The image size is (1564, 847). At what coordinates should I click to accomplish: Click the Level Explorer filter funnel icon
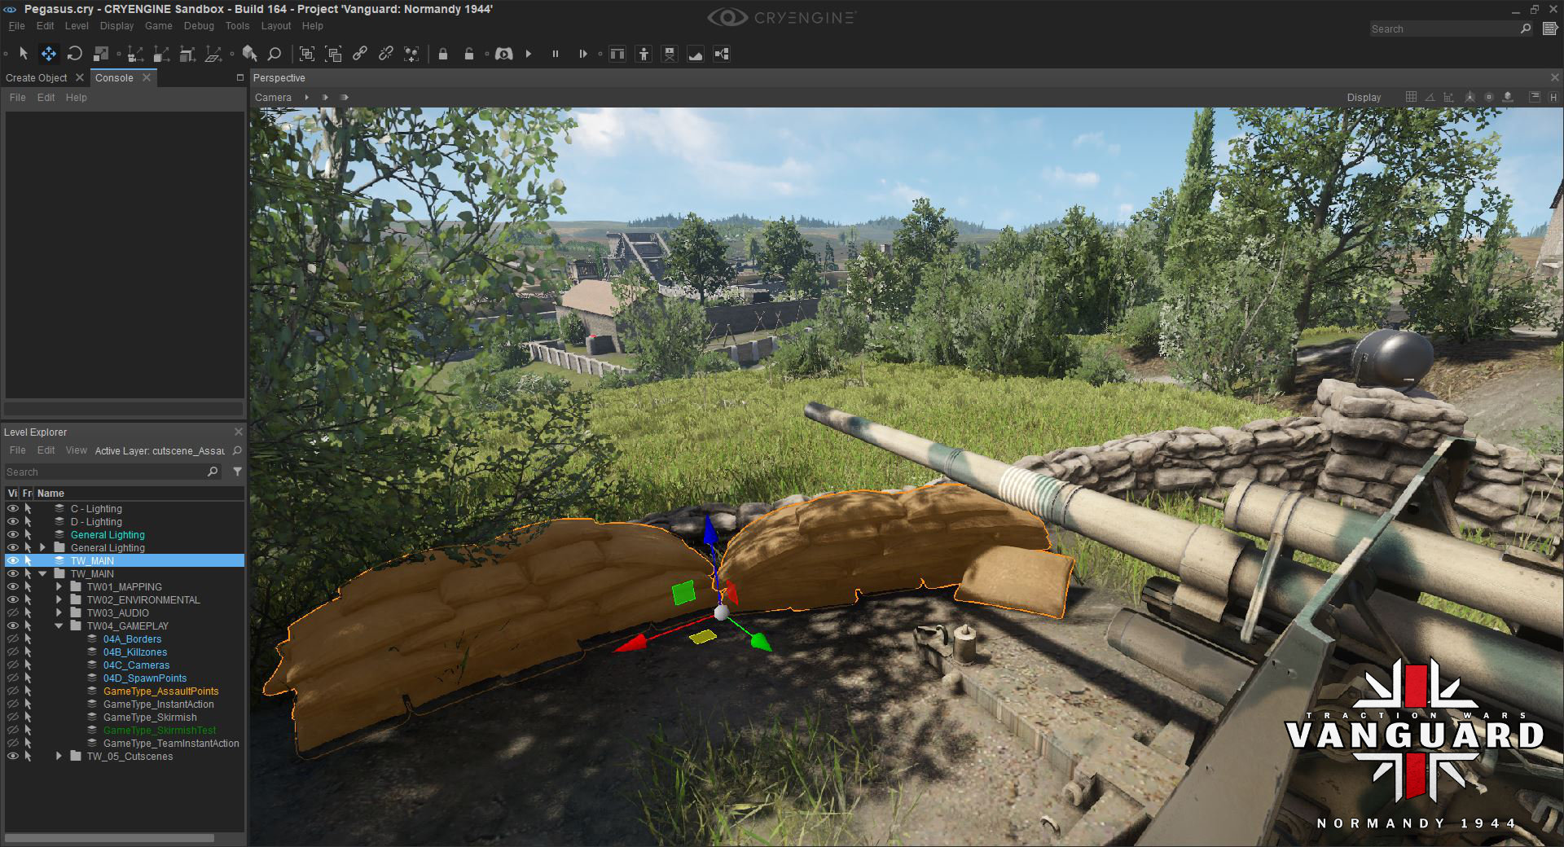(x=237, y=472)
